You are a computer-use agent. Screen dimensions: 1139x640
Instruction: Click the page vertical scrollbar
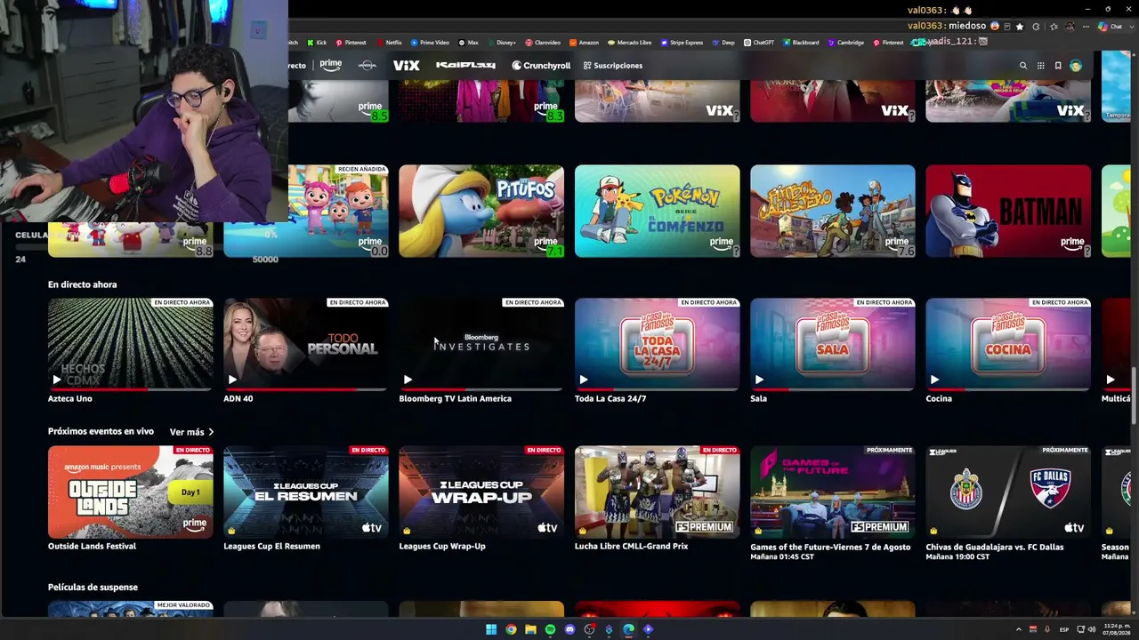pos(1135,396)
